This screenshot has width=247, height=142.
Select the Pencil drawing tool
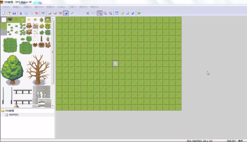click(72, 13)
